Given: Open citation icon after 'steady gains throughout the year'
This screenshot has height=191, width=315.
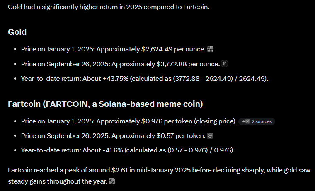Looking at the screenshot, I should point(111,181).
